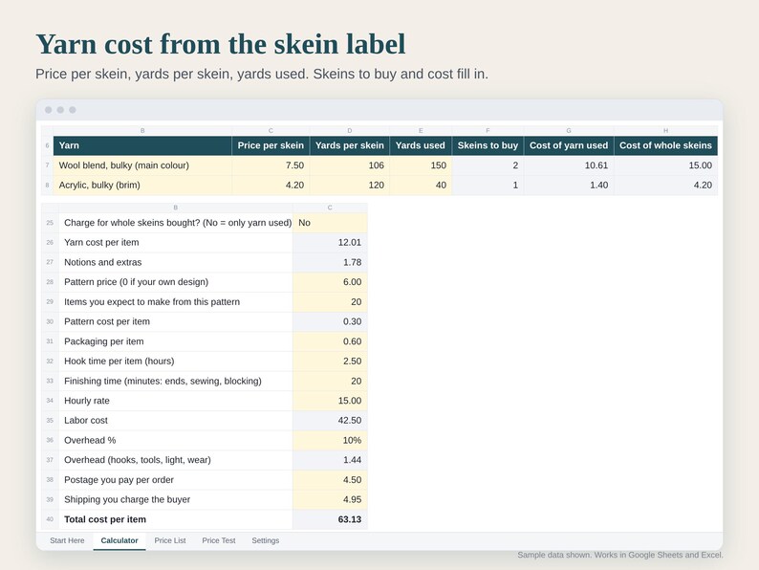
Task: Select the Yarn column header
Action: [142, 145]
